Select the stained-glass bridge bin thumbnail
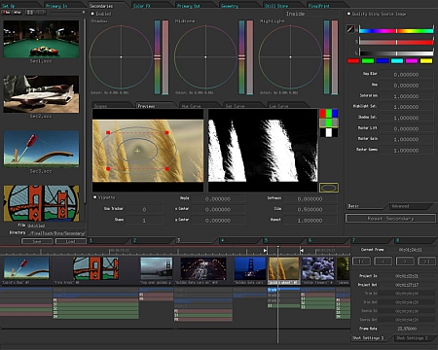The width and height of the screenshot is (438, 350). click(41, 203)
